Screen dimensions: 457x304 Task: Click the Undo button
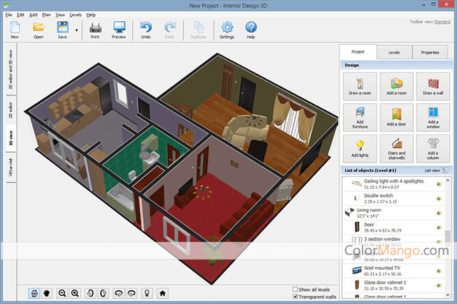[x=146, y=30]
